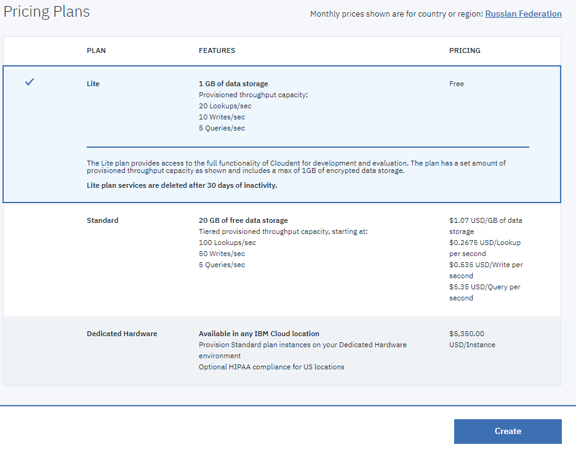Click the HIPAA compliance feature text
Image resolution: width=576 pixels, height=450 pixels.
(271, 366)
